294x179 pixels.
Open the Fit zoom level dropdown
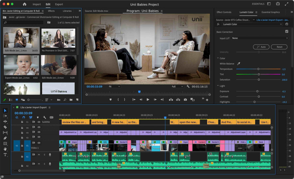[x=114, y=87]
